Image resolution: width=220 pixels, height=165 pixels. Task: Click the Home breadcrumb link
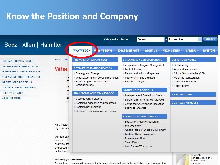coord(58,60)
